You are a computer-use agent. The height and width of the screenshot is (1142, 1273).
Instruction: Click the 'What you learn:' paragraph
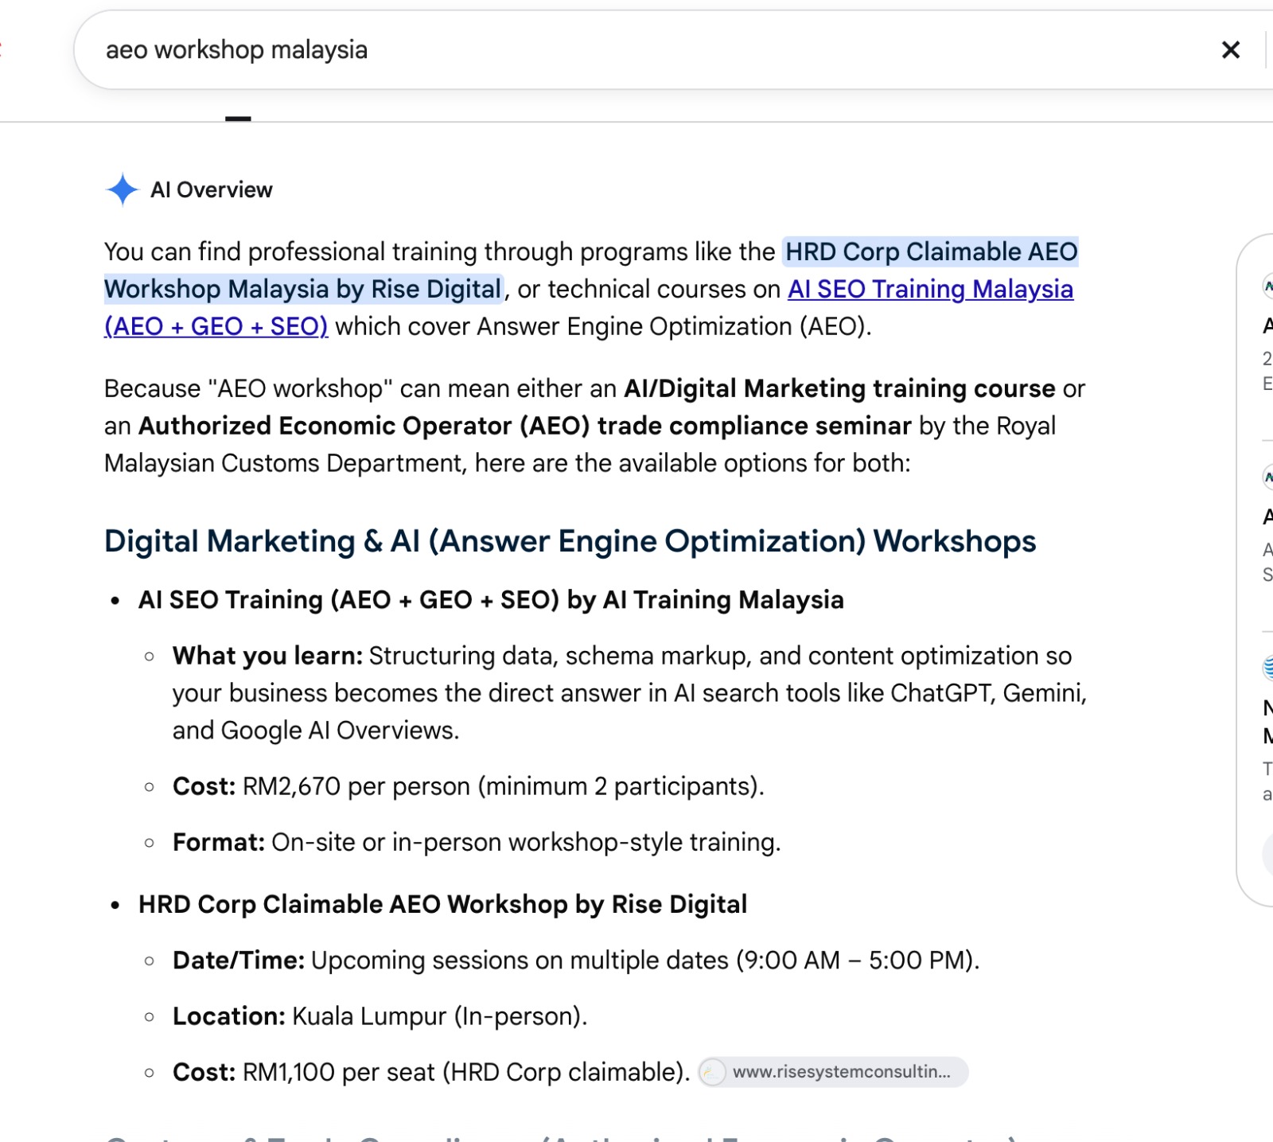[x=629, y=693]
